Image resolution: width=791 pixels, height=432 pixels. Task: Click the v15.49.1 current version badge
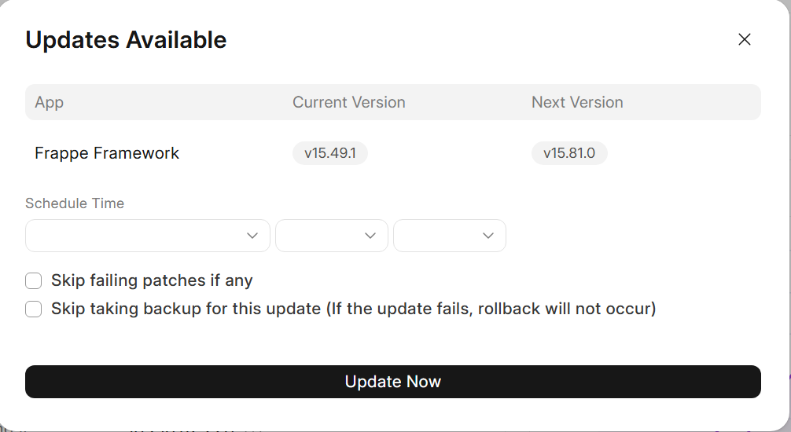click(330, 153)
